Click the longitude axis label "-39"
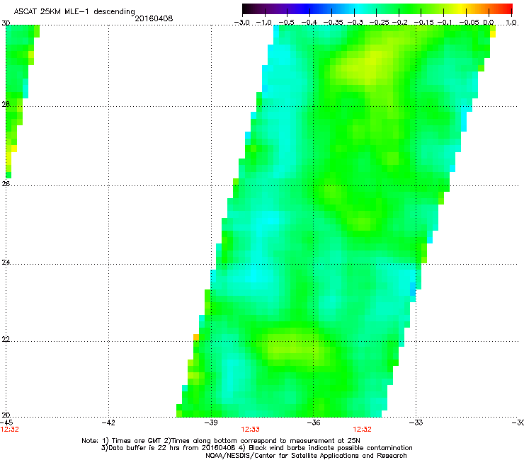This screenshot has height=460, width=524. point(211,422)
